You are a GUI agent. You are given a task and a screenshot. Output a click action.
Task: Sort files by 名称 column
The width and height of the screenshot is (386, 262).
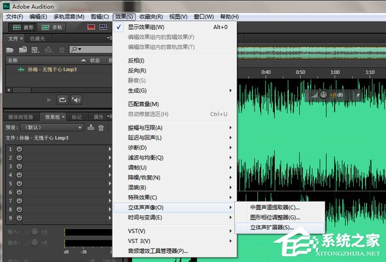[x=13, y=60]
